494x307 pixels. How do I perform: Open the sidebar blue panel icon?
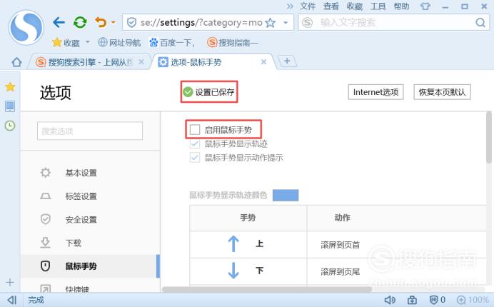pos(10,106)
